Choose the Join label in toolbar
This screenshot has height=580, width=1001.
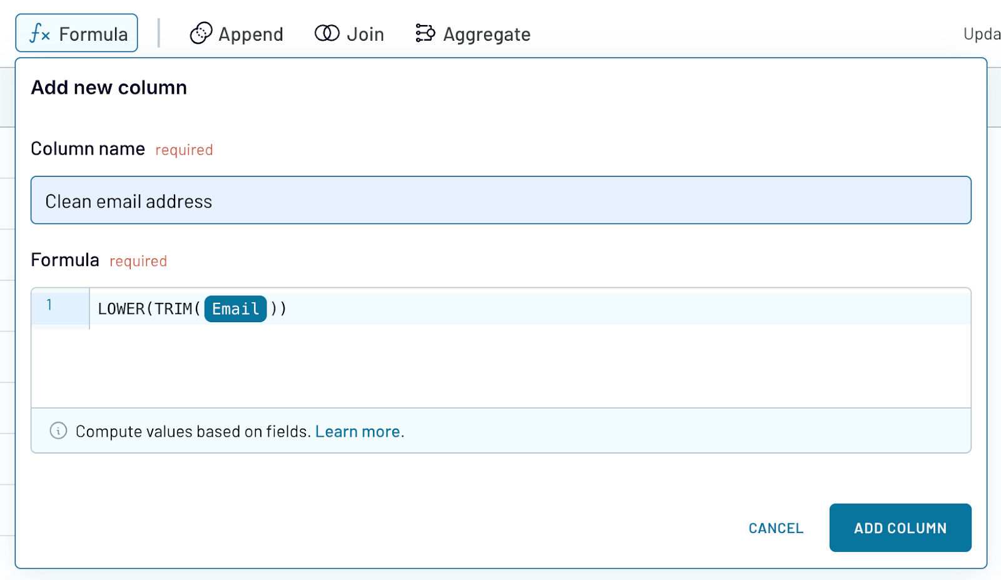[365, 34]
